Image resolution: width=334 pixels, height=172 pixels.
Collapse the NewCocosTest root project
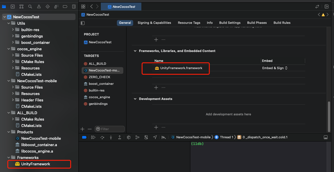pyautogui.click(x=4, y=17)
